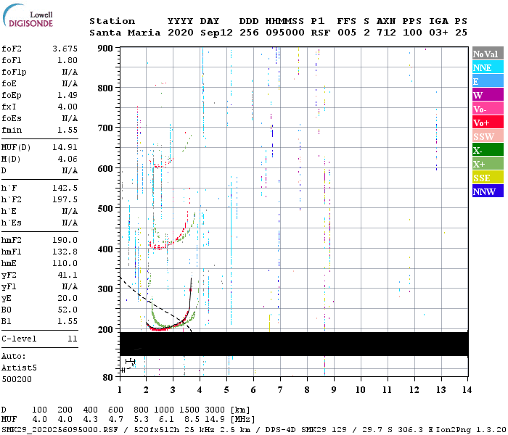The width and height of the screenshot is (508, 435).
Task: Click the 14.9 MHz MUF table value
Action: 215,419
